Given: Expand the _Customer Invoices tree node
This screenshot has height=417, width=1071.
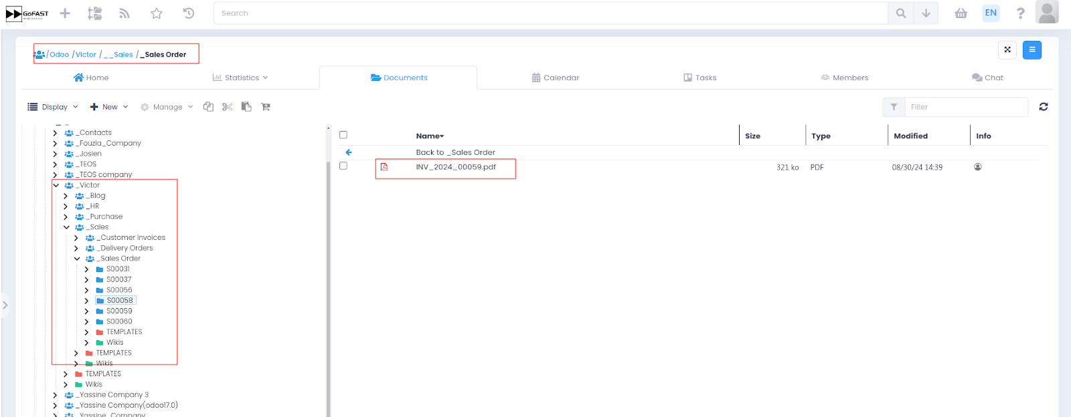Looking at the screenshot, I should [x=76, y=238].
